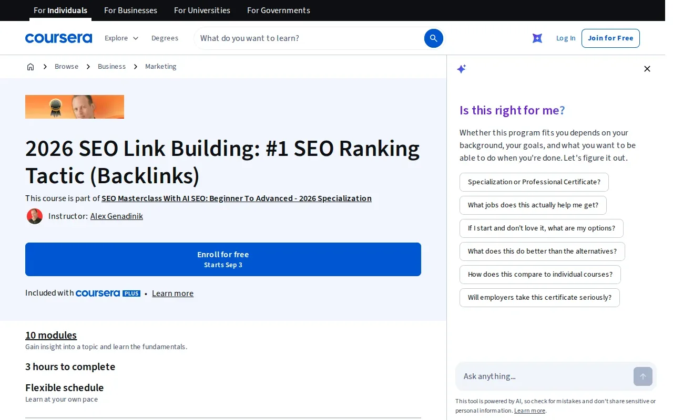The image size is (673, 420).
Task: Expand the Explore dropdown
Action: coord(121,38)
